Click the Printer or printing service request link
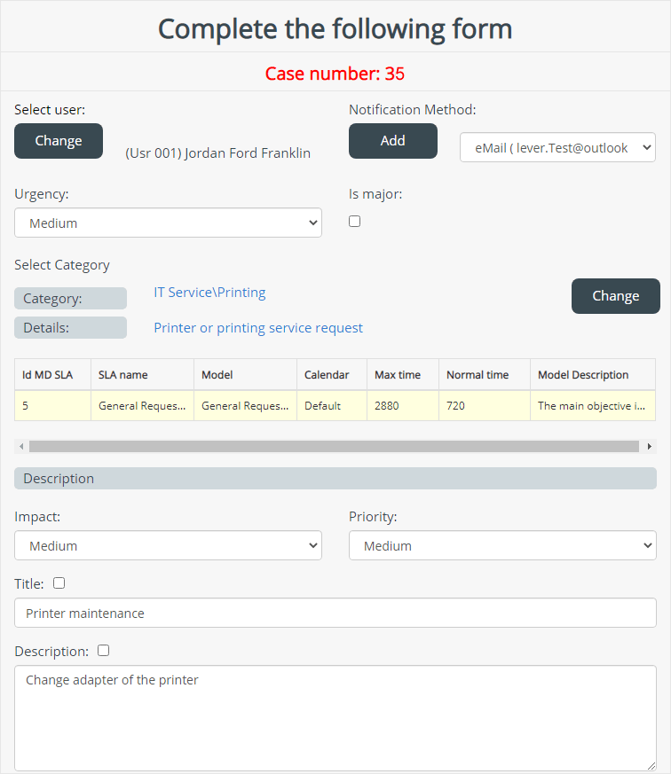Image resolution: width=671 pixels, height=774 pixels. point(258,328)
